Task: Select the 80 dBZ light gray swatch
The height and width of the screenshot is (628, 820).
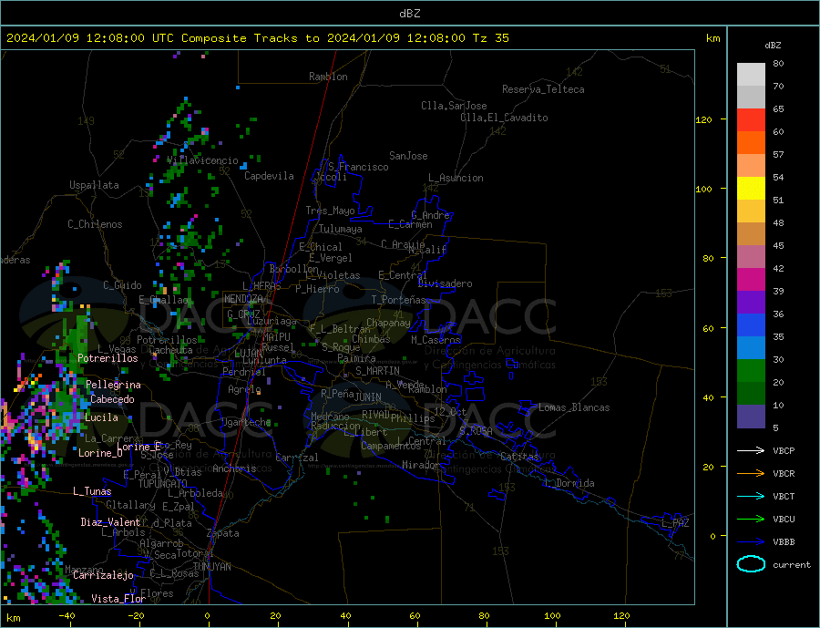Action: [x=751, y=75]
